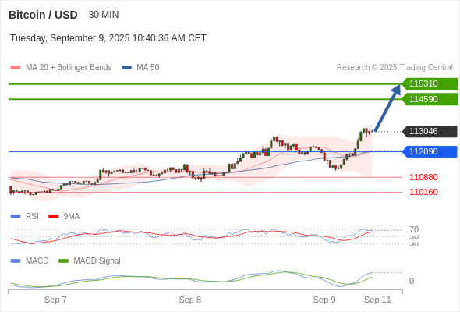Click the MACD zero level label
This screenshot has width=460, height=312.
point(412,281)
